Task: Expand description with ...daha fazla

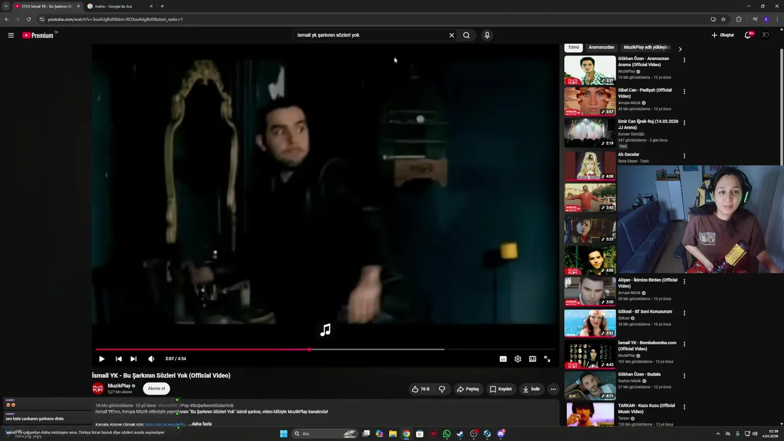Action: pyautogui.click(x=200, y=424)
